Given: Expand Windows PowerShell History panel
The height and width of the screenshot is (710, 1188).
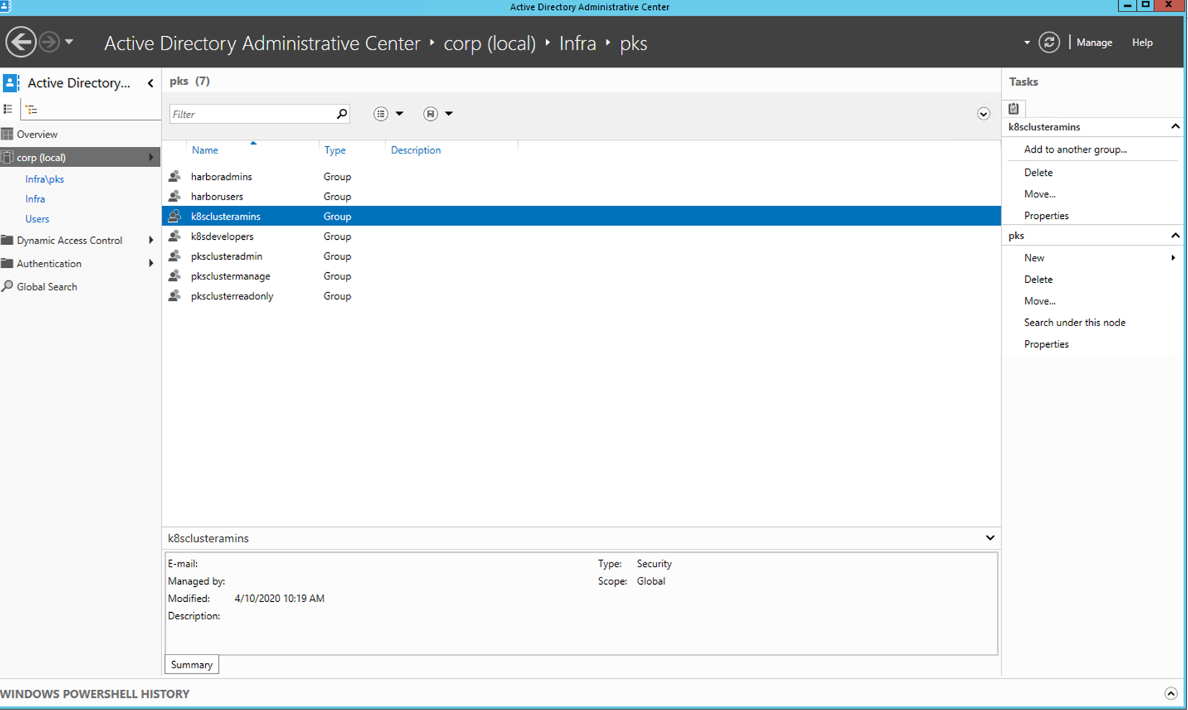Looking at the screenshot, I should pos(1171,694).
